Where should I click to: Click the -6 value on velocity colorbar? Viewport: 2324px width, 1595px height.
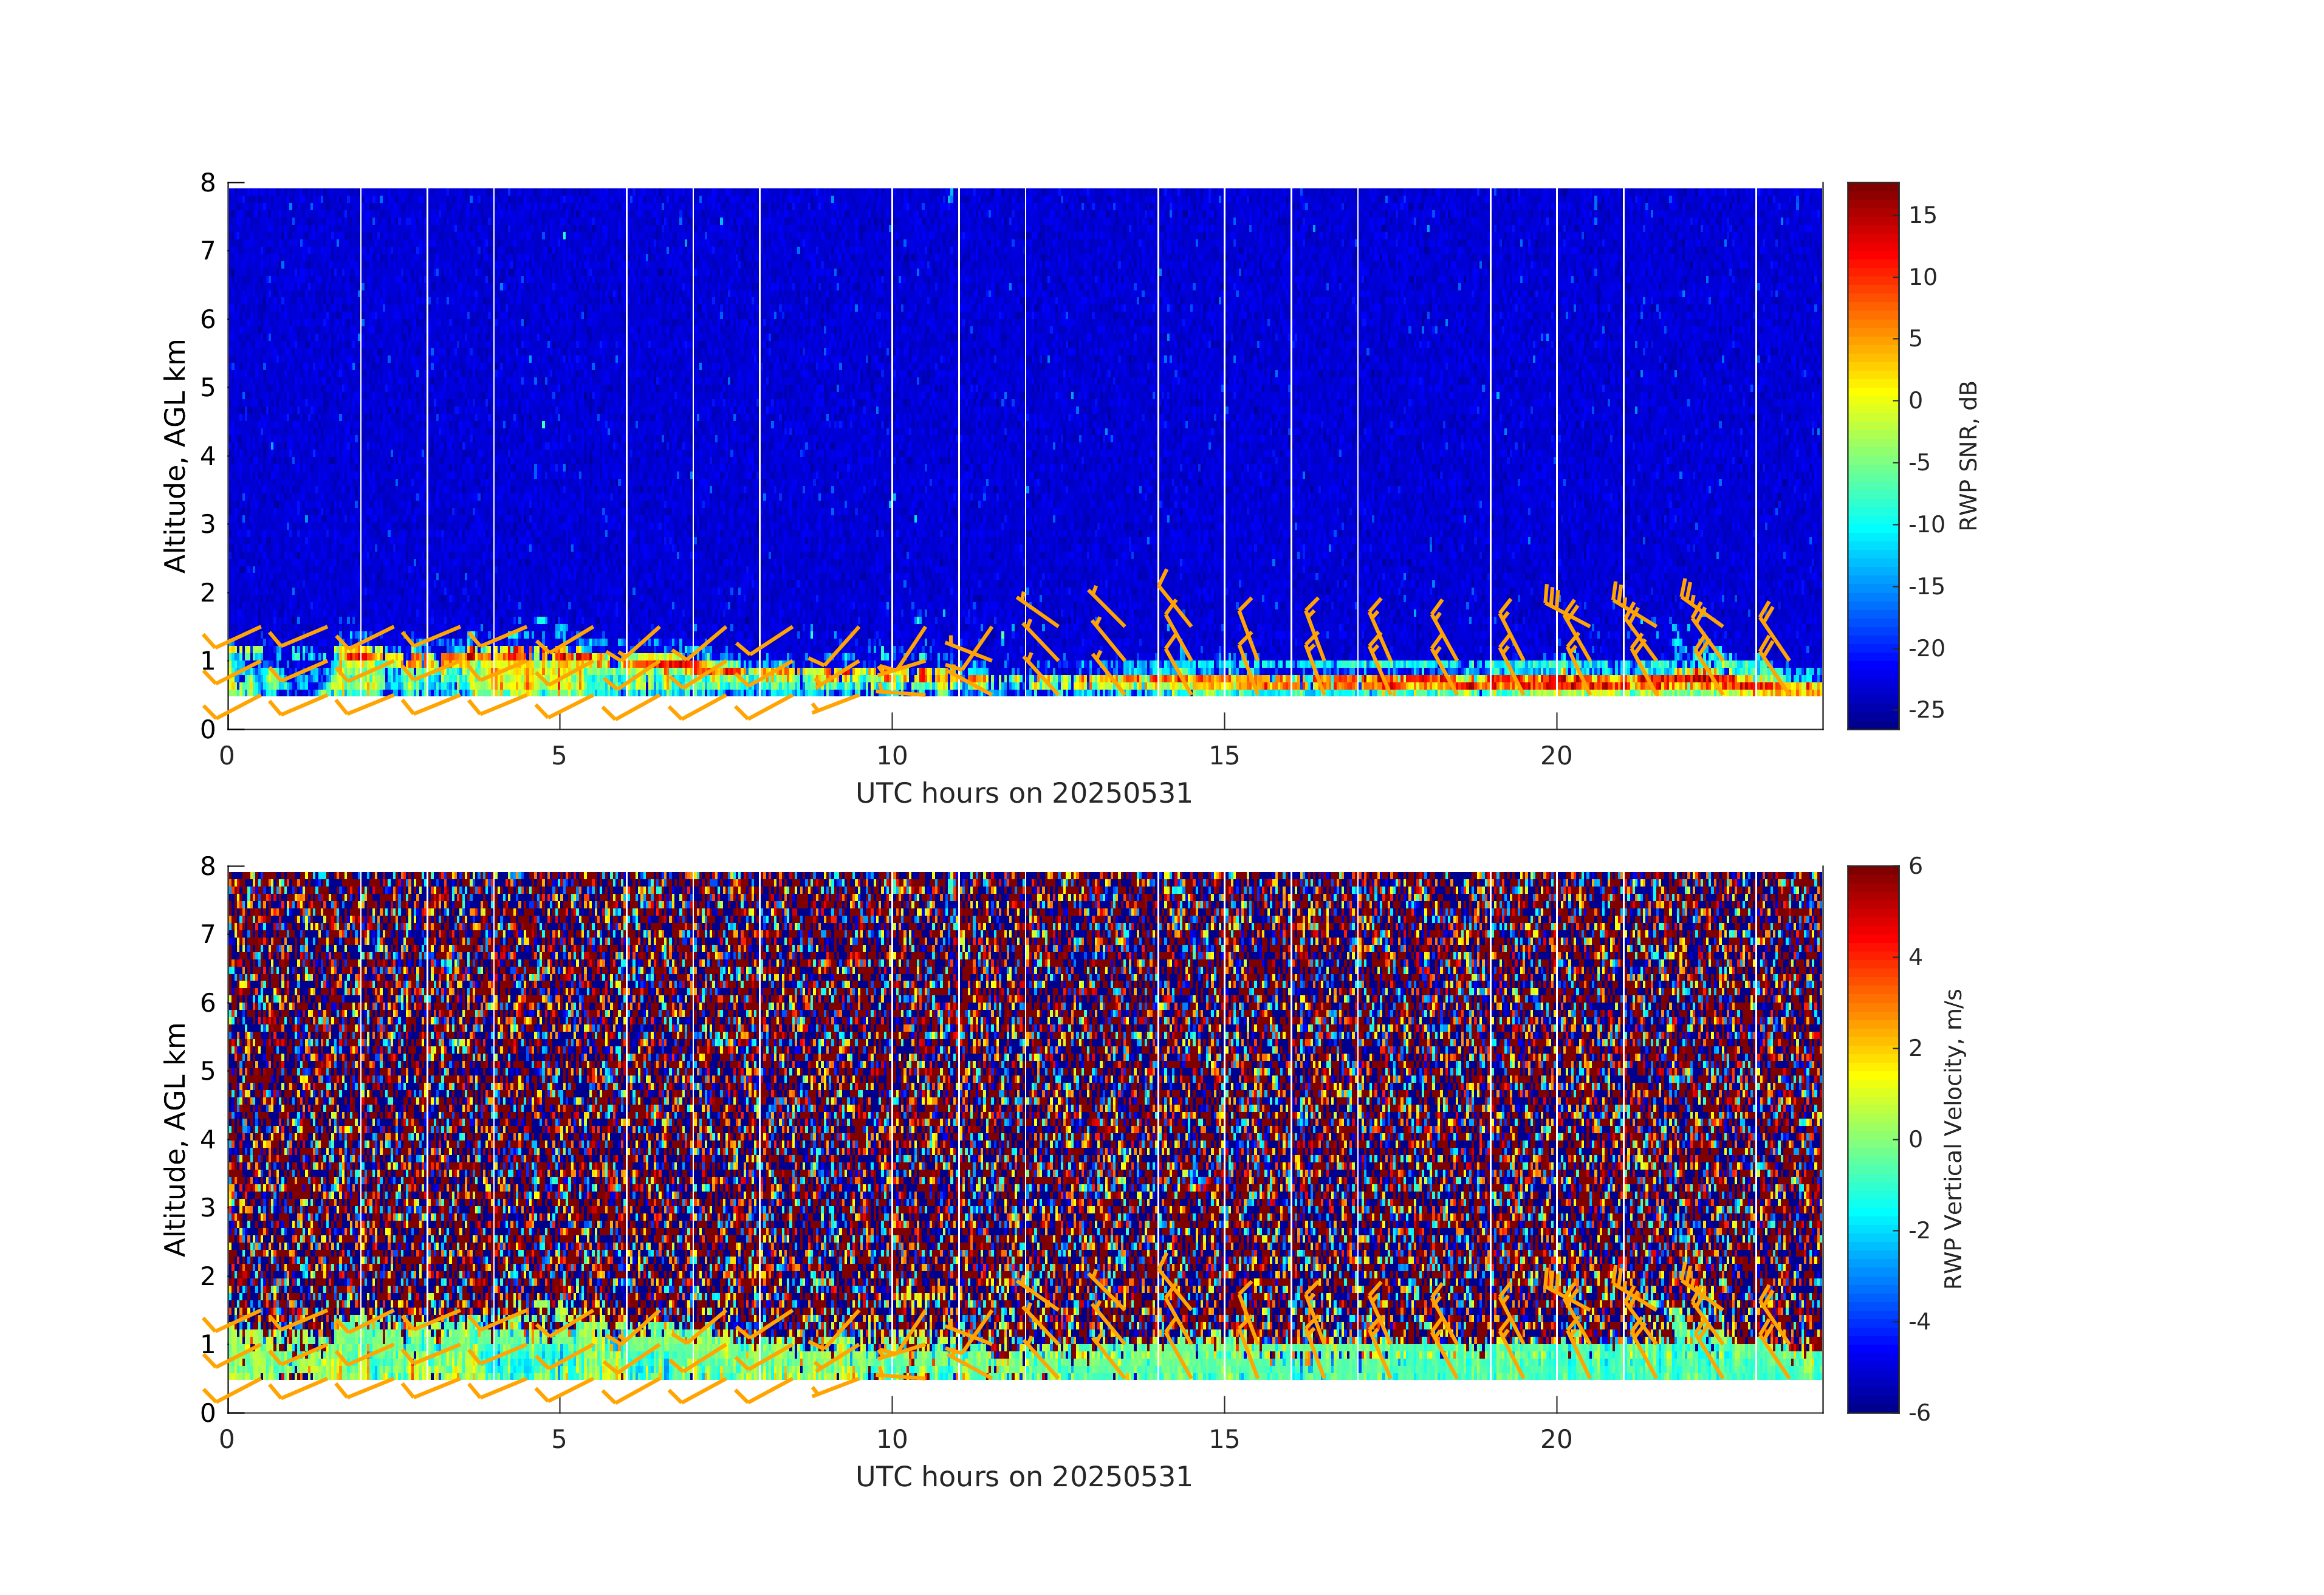click(1919, 1412)
